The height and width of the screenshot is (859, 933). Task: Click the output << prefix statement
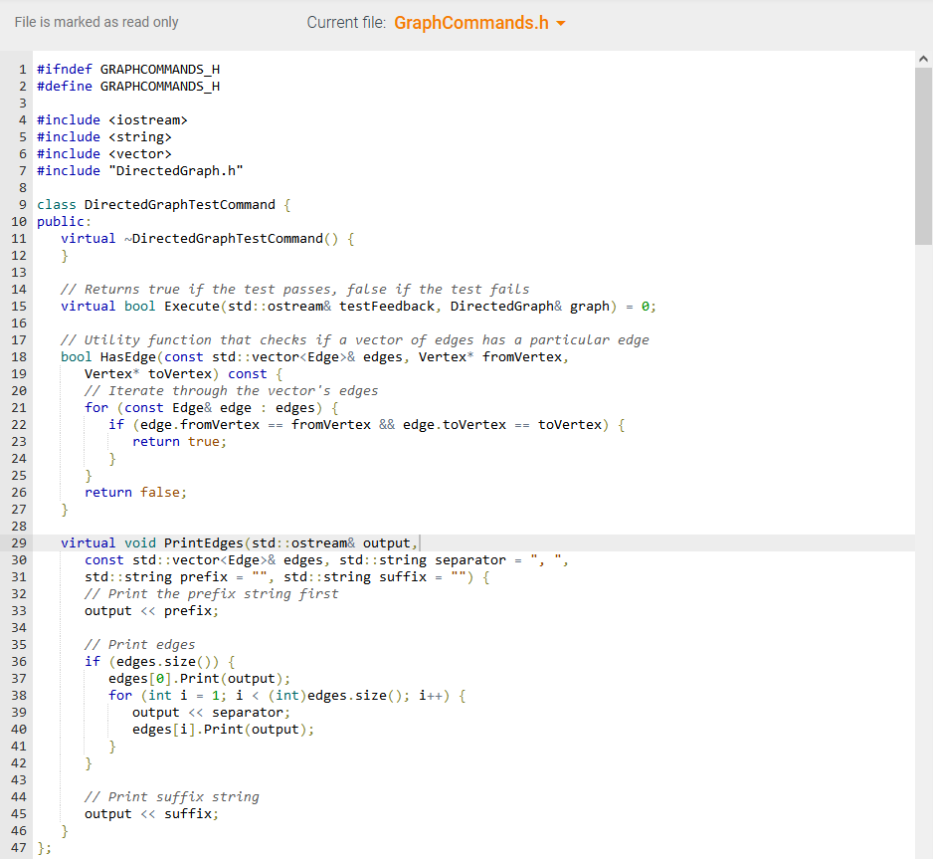coord(132,610)
